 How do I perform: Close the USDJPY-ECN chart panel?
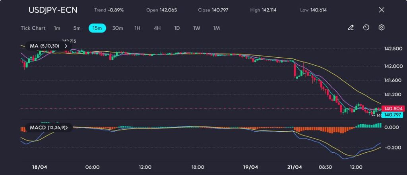coord(382,10)
